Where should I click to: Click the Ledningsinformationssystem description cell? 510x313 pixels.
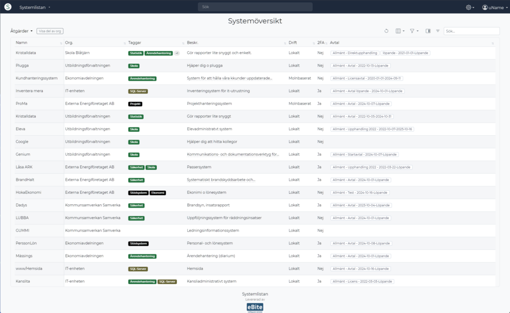[213, 231]
